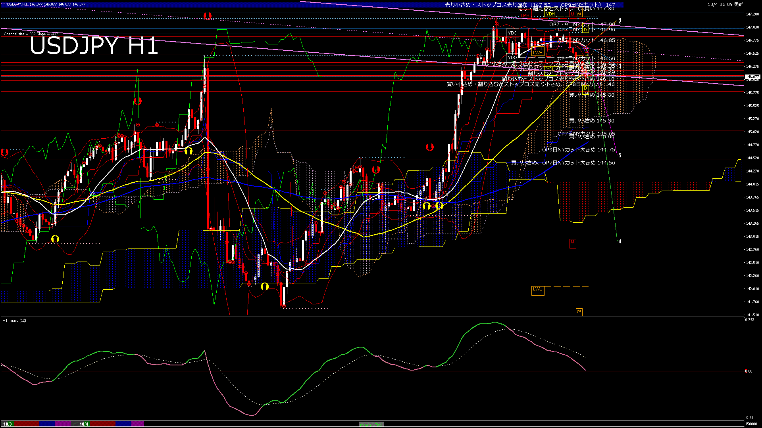Toggle the macd ON button
The width and height of the screenshot is (762, 428).
371,424
